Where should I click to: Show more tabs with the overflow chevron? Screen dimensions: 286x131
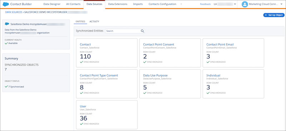181,4
